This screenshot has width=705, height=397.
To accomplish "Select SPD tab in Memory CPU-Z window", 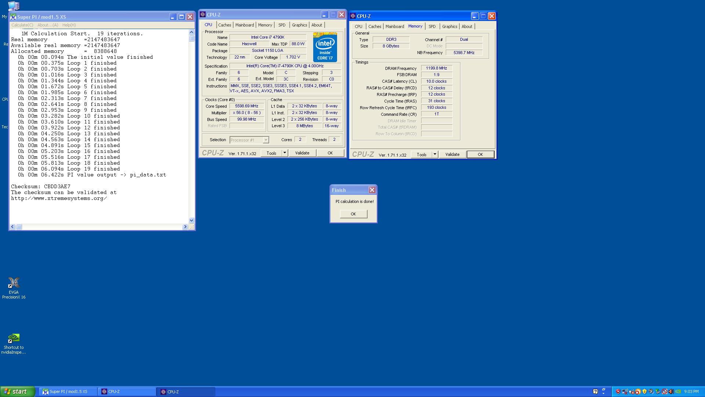I will 432,26.
